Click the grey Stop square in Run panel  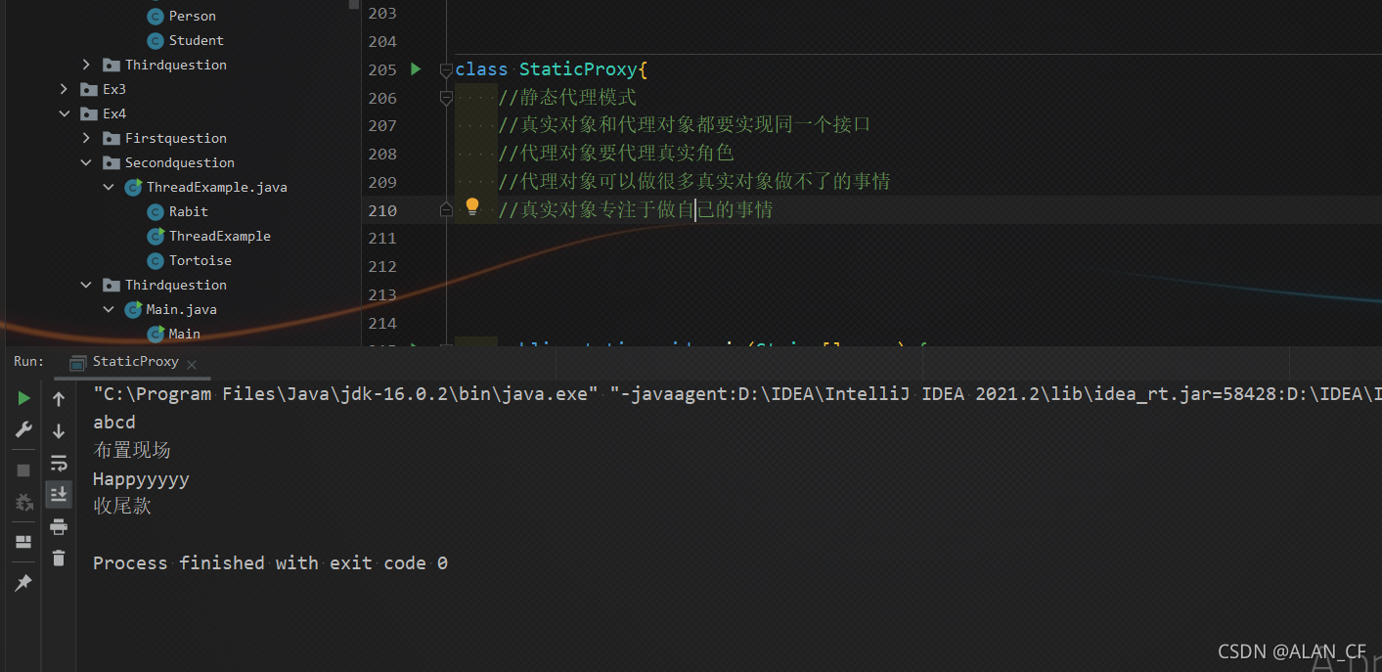(x=23, y=470)
